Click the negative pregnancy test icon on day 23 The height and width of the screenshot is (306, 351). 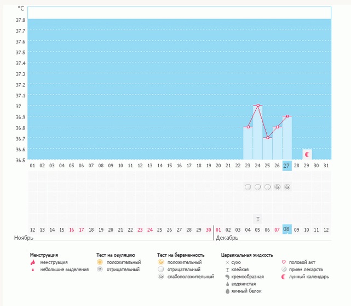point(248,187)
